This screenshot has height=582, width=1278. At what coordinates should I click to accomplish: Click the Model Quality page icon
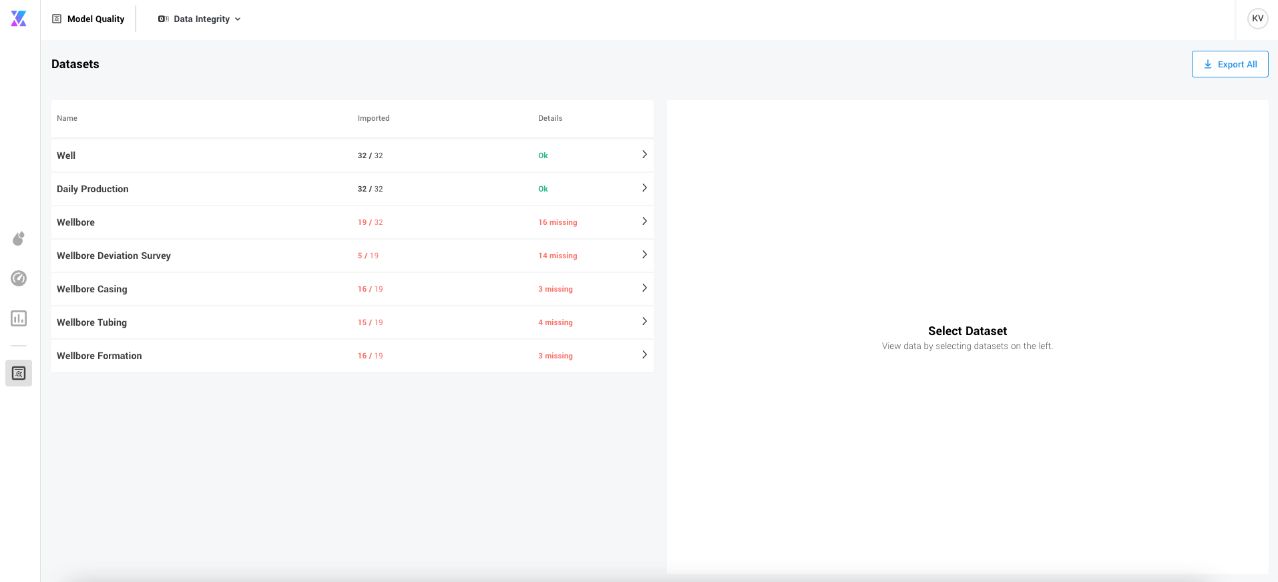coord(57,19)
